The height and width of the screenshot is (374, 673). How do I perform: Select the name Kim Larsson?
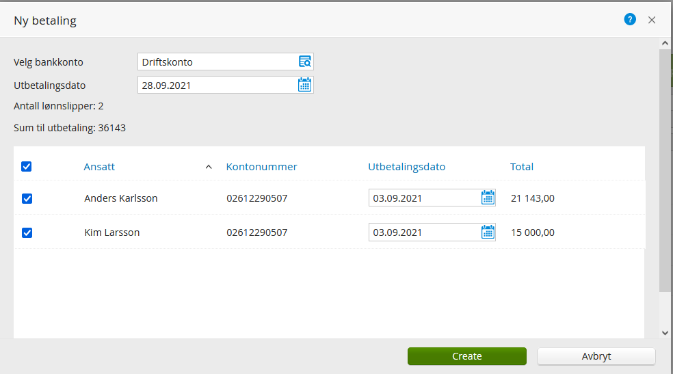(112, 232)
